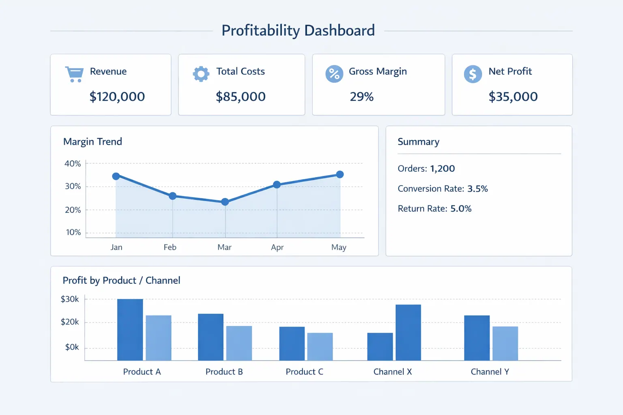The height and width of the screenshot is (415, 623).
Task: Select the Jan data point on Margin Trend
Action: (116, 176)
